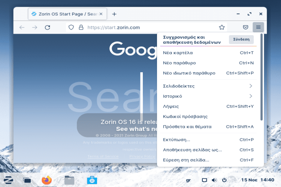Screen dimensions: 281x187
Task: Click the back navigation arrow
Action: (x=22, y=27)
